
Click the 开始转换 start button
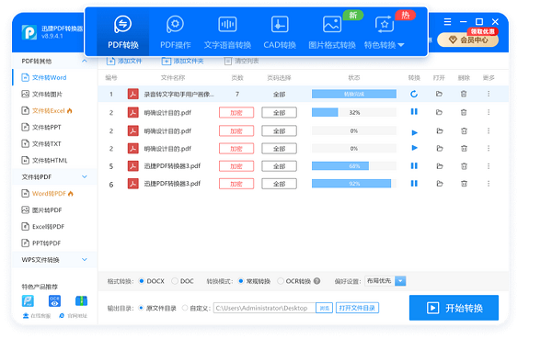[454, 308]
